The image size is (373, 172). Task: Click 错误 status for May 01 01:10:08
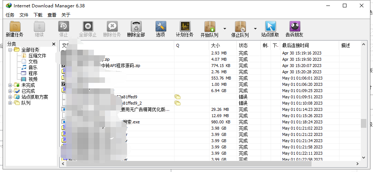(x=243, y=103)
